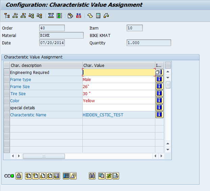This screenshot has width=210, height=191.
Task: Click the information button for Frame Size
Action: pyautogui.click(x=159, y=86)
